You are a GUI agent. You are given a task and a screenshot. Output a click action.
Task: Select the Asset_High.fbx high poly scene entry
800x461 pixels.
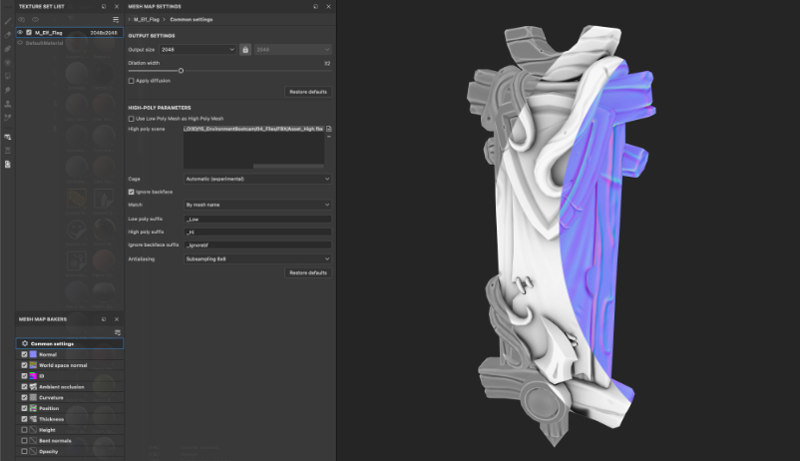pyautogui.click(x=253, y=129)
